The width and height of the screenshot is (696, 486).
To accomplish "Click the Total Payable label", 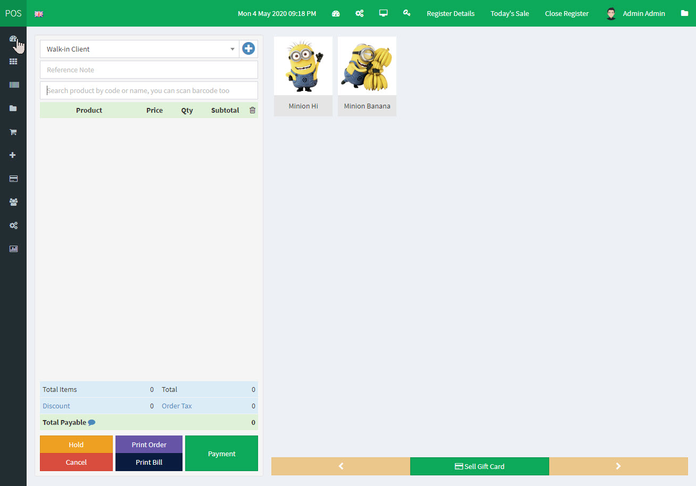I will coord(64,422).
